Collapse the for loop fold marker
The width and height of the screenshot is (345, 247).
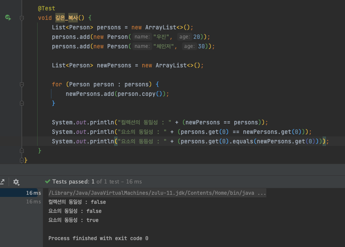click(x=22, y=84)
